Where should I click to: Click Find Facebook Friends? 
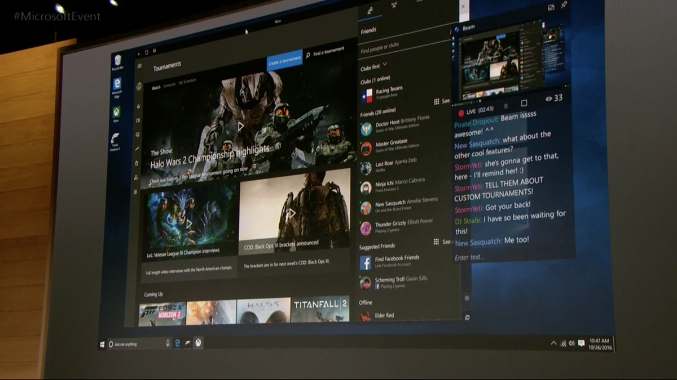click(x=397, y=258)
